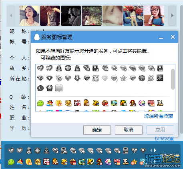Page icon bar left with small arrow
This screenshot has height=169, width=183.
pyautogui.click(x=151, y=150)
